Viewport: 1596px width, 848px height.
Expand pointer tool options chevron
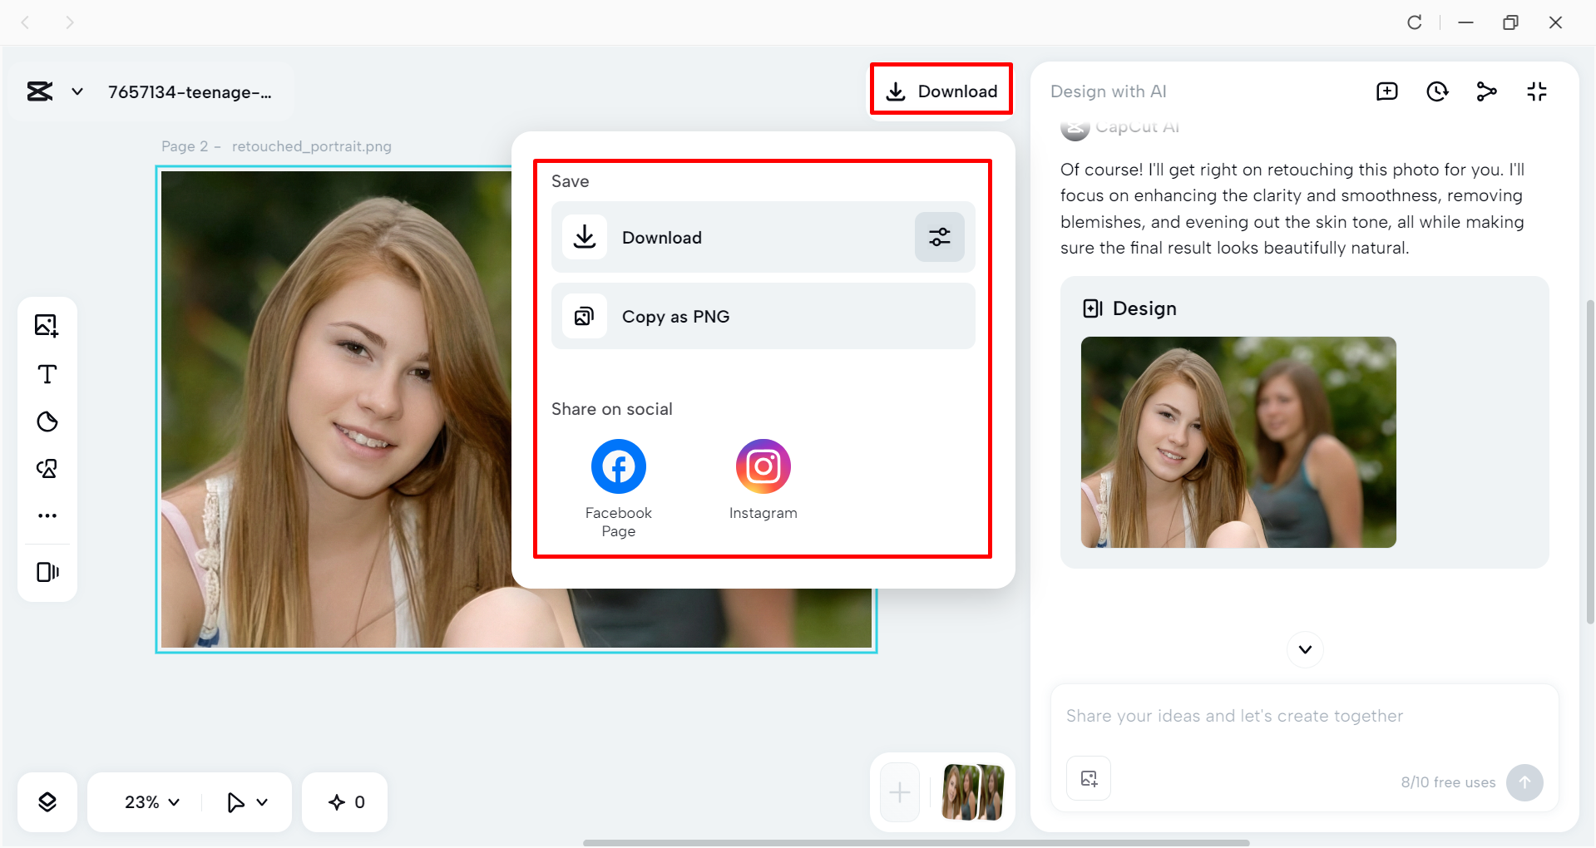(262, 802)
